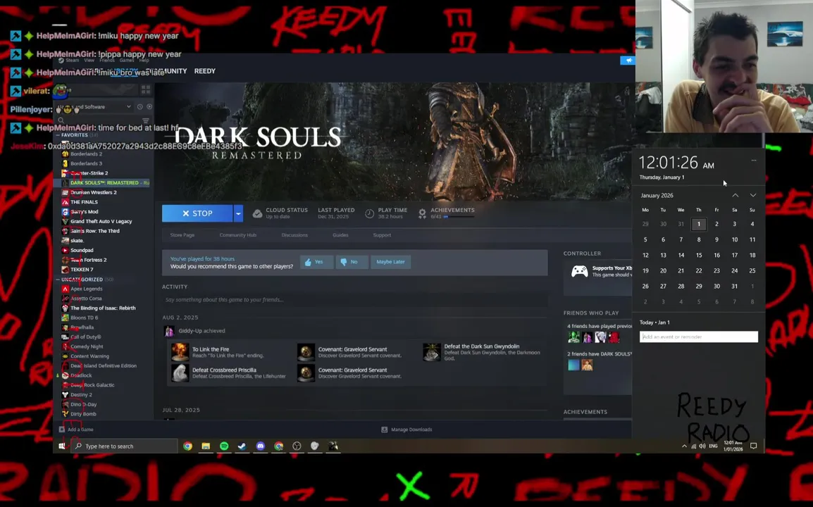The width and height of the screenshot is (813, 507).
Task: Go to next month in calendar
Action: point(753,196)
